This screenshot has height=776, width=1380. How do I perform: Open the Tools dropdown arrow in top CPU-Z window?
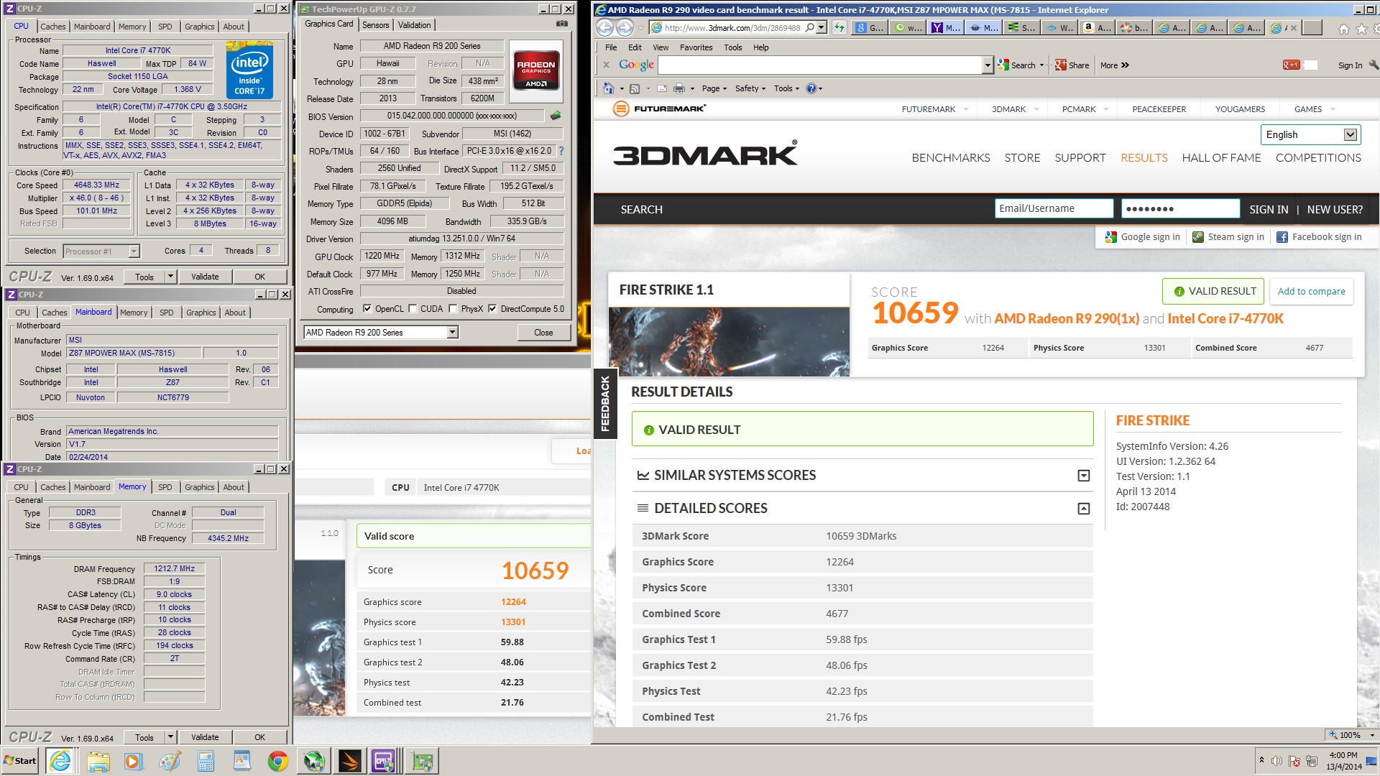[170, 277]
